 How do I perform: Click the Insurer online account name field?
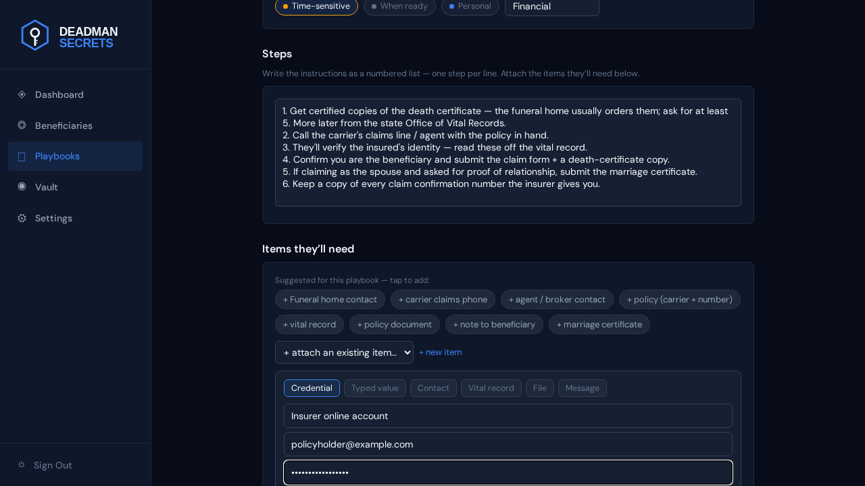pos(508,416)
